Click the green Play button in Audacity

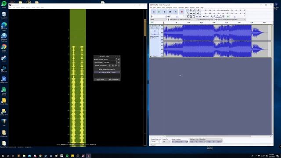(159, 12)
